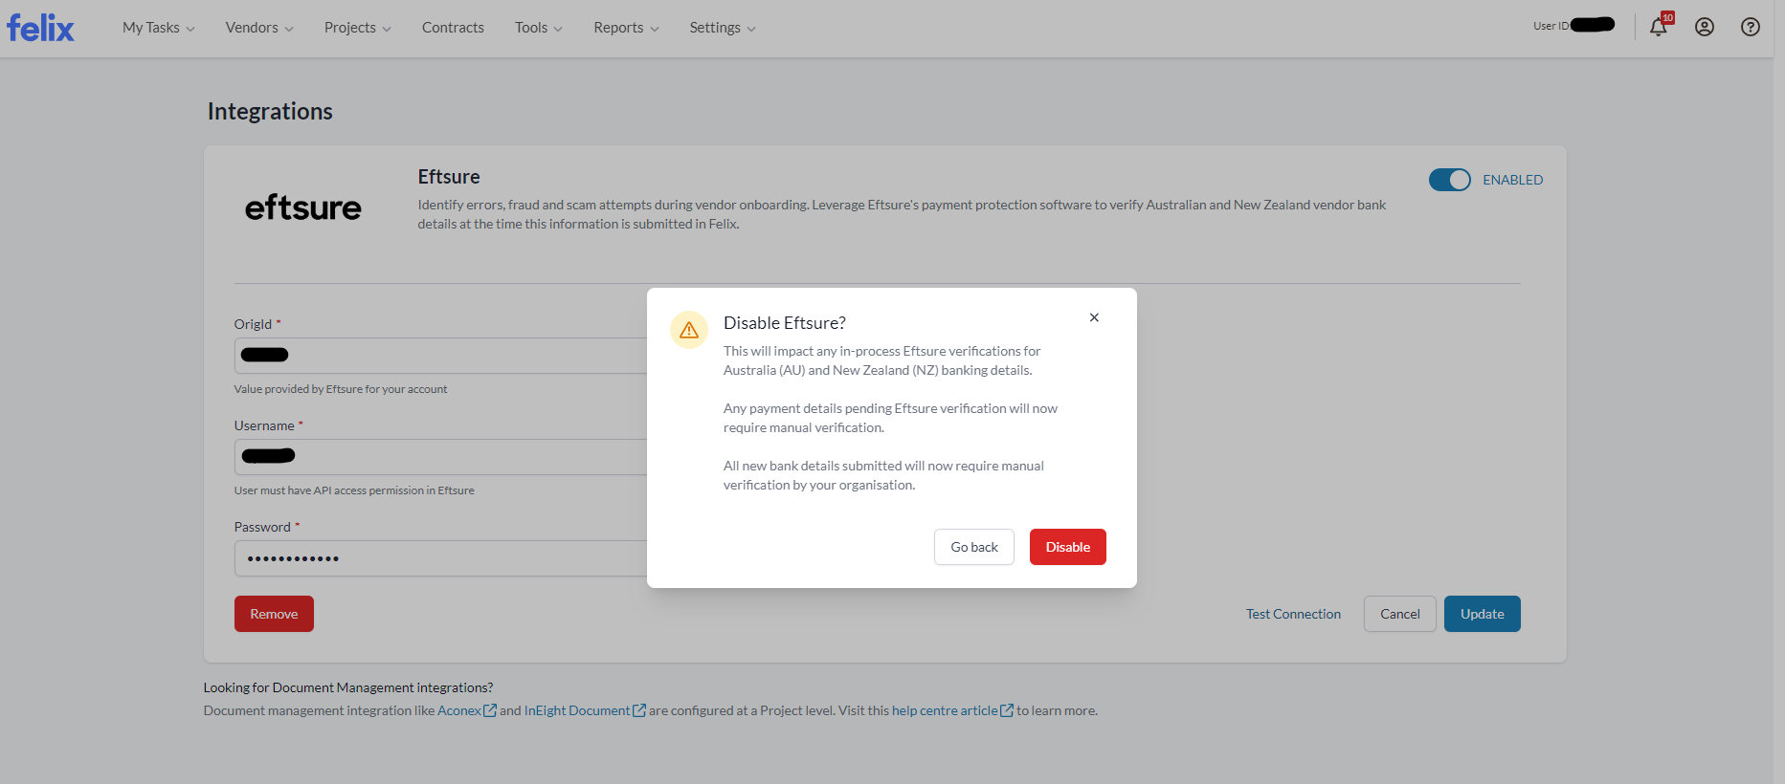Expand the Tools menu
1785x784 pixels.
point(539,28)
